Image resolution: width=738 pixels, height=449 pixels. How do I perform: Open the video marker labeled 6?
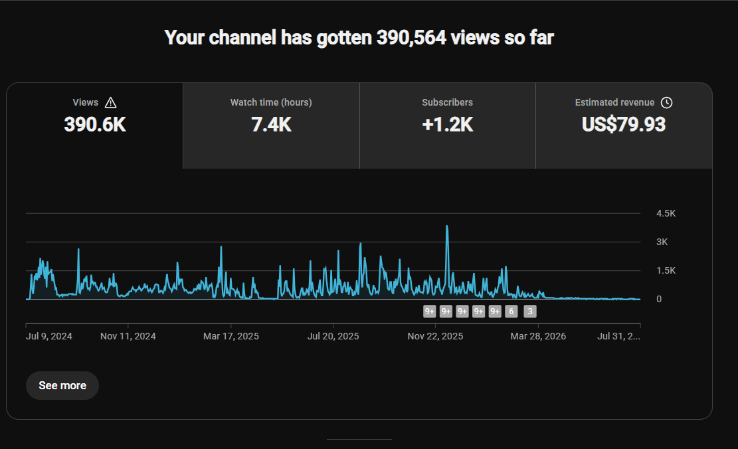pyautogui.click(x=511, y=311)
